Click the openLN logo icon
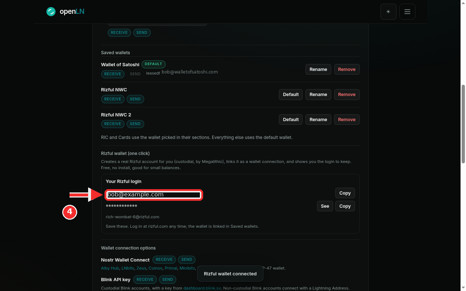Viewport: 466px width, 291px height. point(51,12)
